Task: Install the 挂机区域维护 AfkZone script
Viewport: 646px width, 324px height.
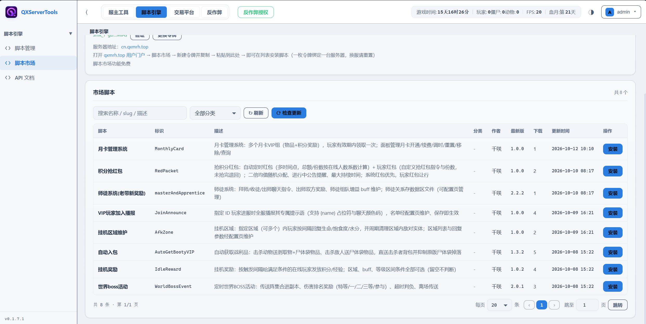Action: click(x=613, y=232)
